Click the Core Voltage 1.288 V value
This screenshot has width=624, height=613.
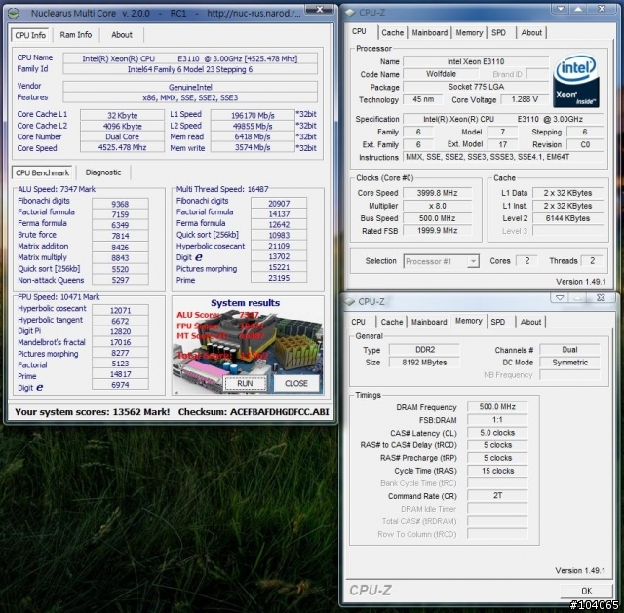click(525, 99)
